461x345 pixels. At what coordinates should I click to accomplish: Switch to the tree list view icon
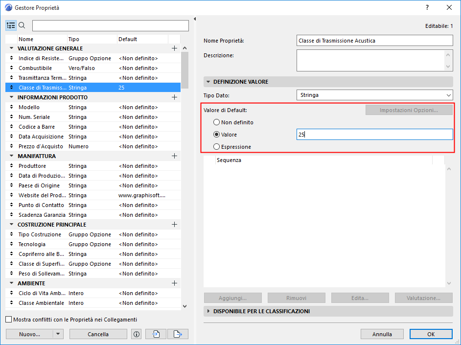[x=11, y=25]
